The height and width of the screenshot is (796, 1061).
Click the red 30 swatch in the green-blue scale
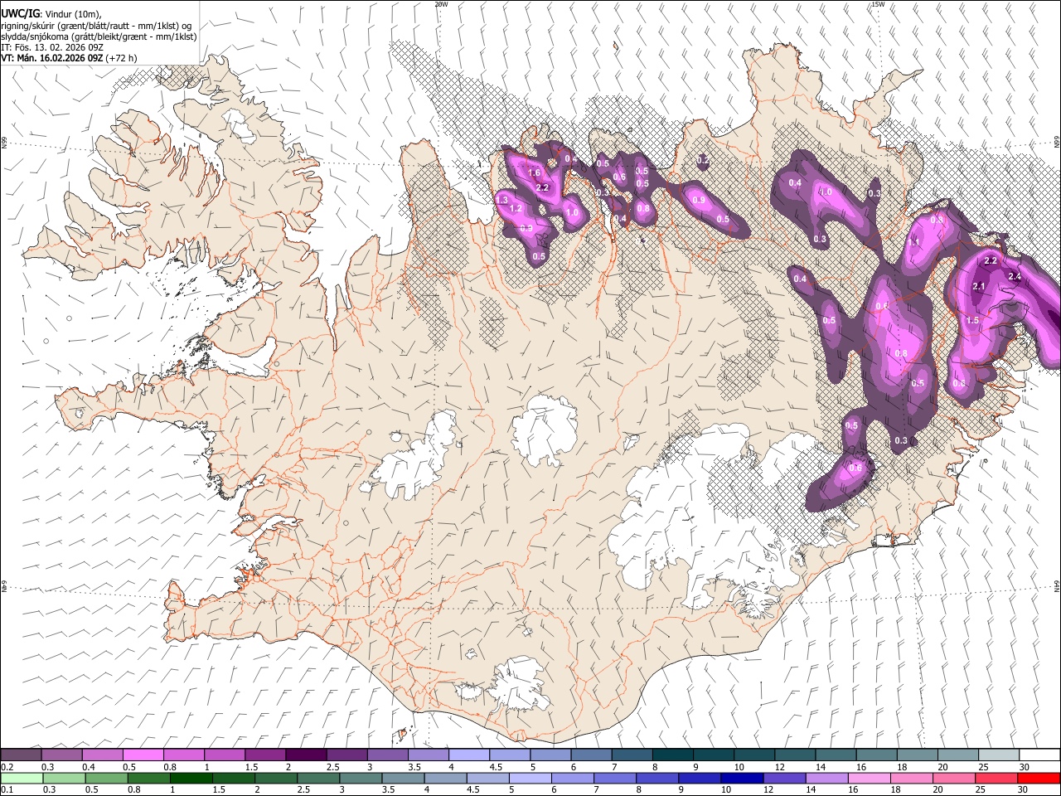tap(1038, 778)
